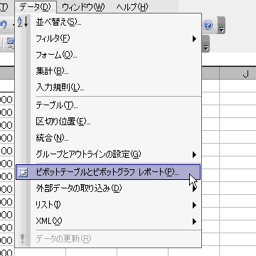Select 統合(N)... consolidate item
256x256 pixels.
pos(109,138)
